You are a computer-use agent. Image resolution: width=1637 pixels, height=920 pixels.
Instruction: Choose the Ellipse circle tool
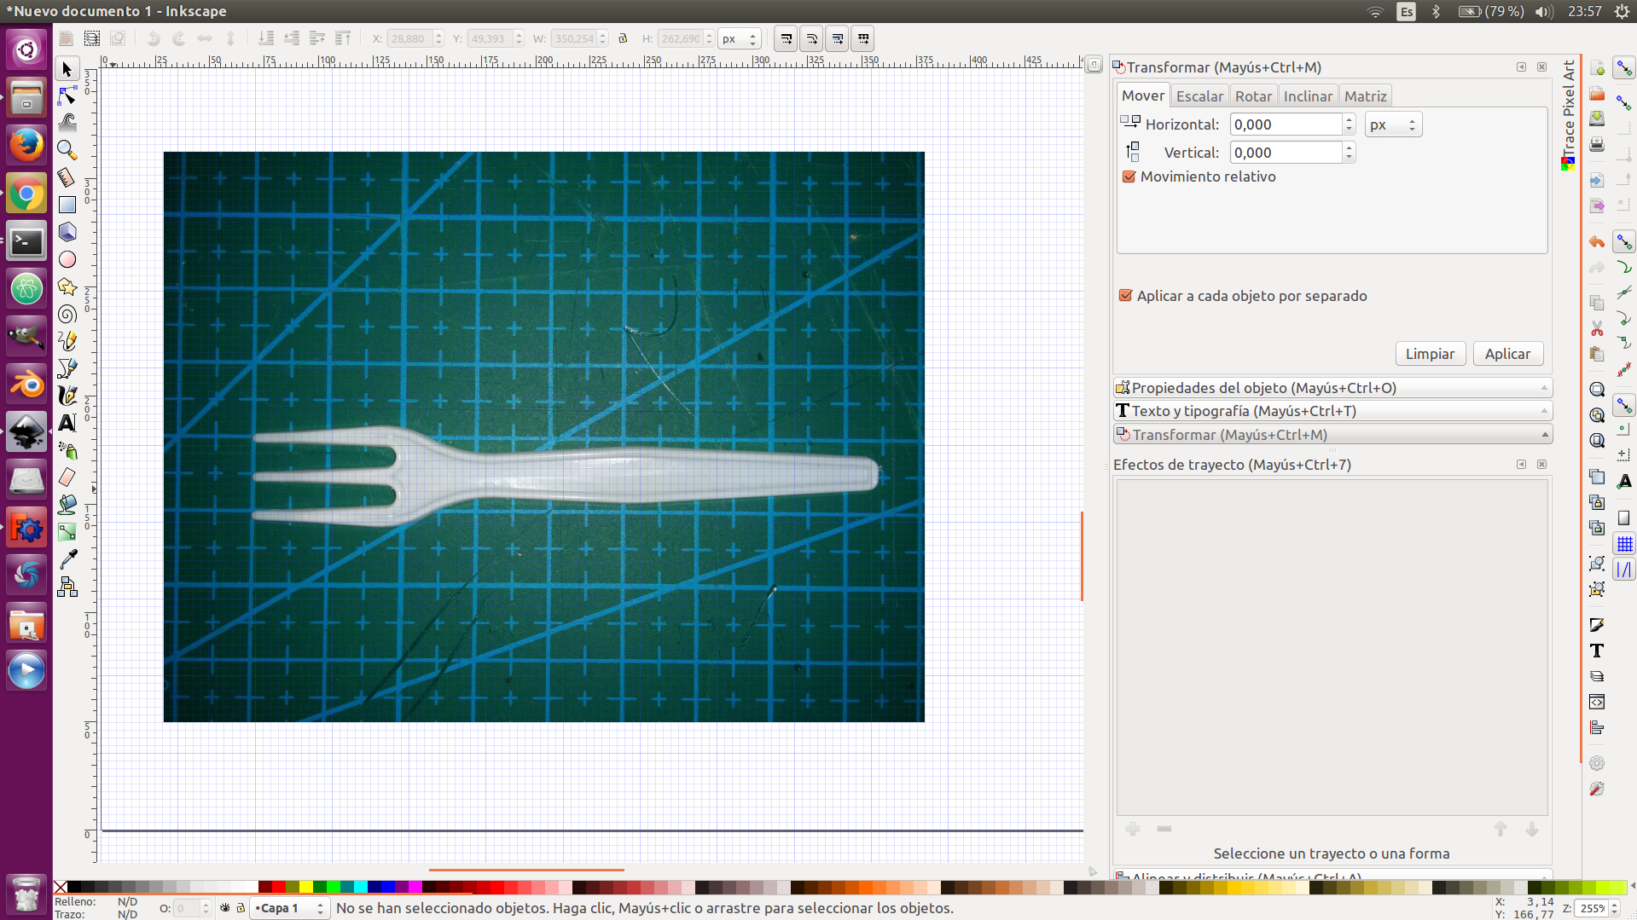tap(67, 259)
